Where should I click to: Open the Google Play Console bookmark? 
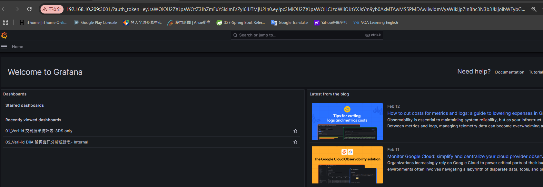point(95,23)
